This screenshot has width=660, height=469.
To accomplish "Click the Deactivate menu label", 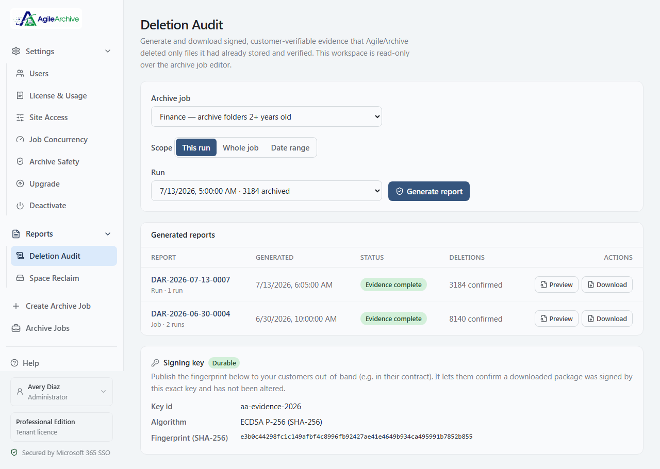I will tap(48, 206).
